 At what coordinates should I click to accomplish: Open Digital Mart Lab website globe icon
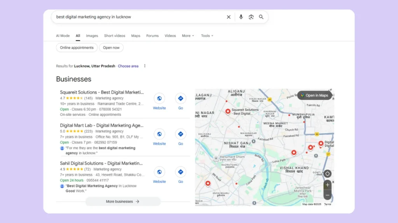pyautogui.click(x=159, y=134)
